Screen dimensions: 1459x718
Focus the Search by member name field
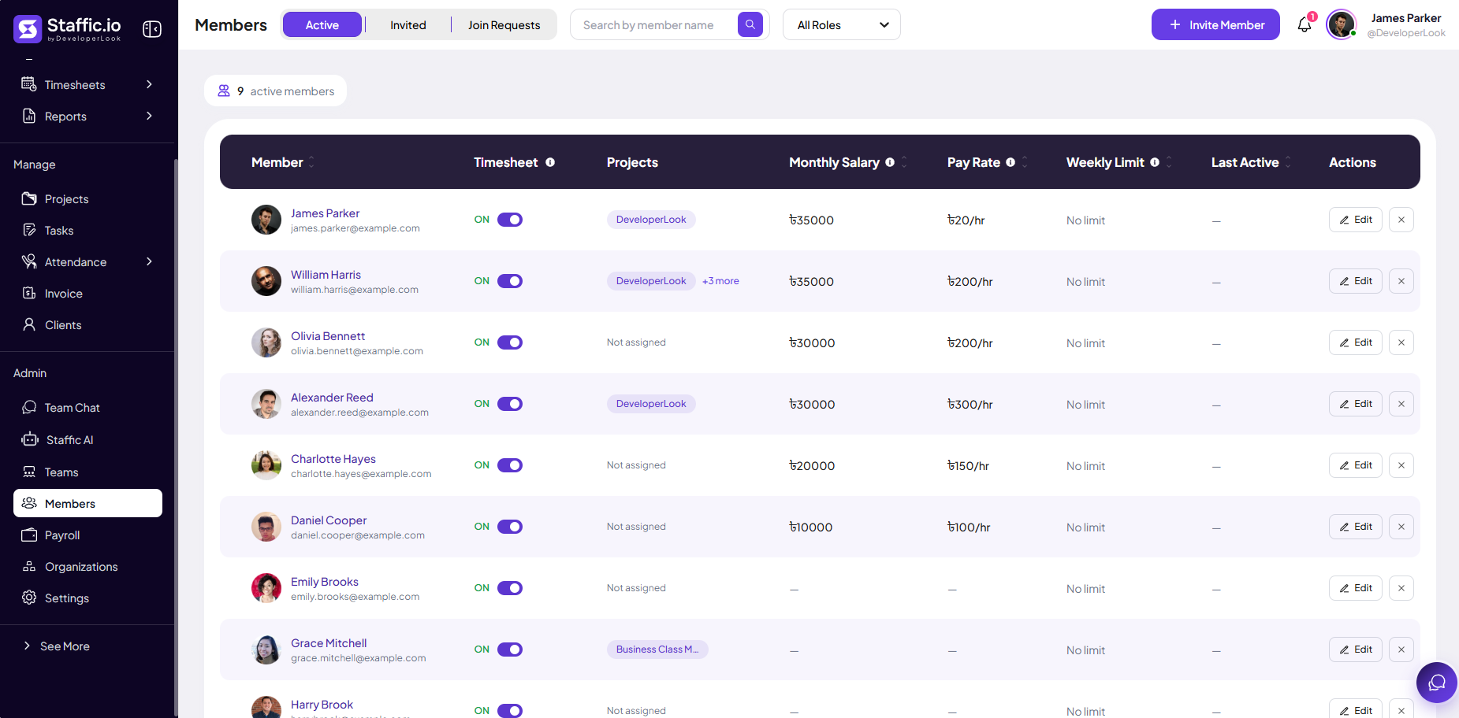pos(654,24)
